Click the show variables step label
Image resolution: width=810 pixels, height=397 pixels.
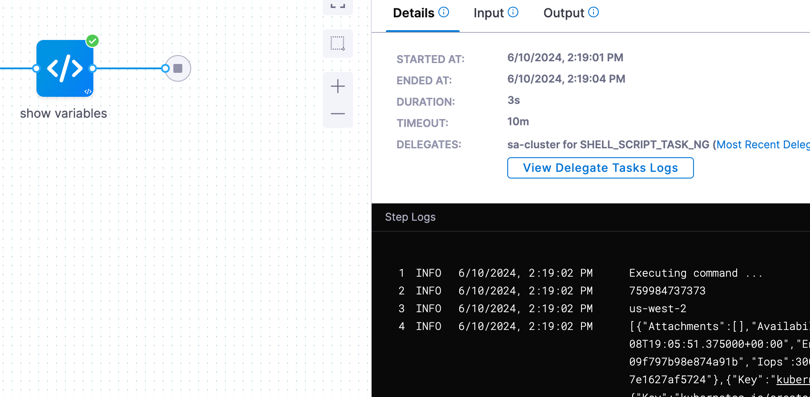click(64, 114)
